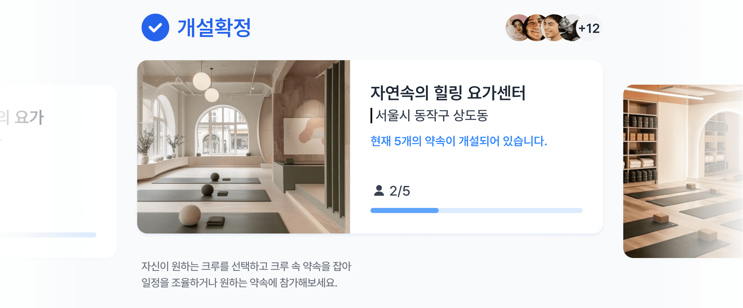
Task: Click the 자연속의 힐링 요가센터 title
Action: click(x=448, y=93)
